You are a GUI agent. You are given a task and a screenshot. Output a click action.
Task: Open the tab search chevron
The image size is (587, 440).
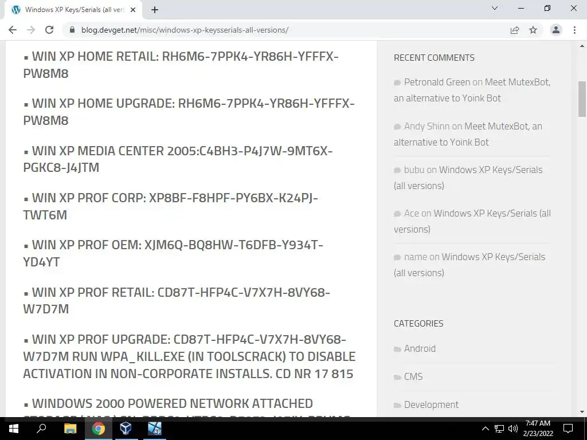tap(495, 8)
